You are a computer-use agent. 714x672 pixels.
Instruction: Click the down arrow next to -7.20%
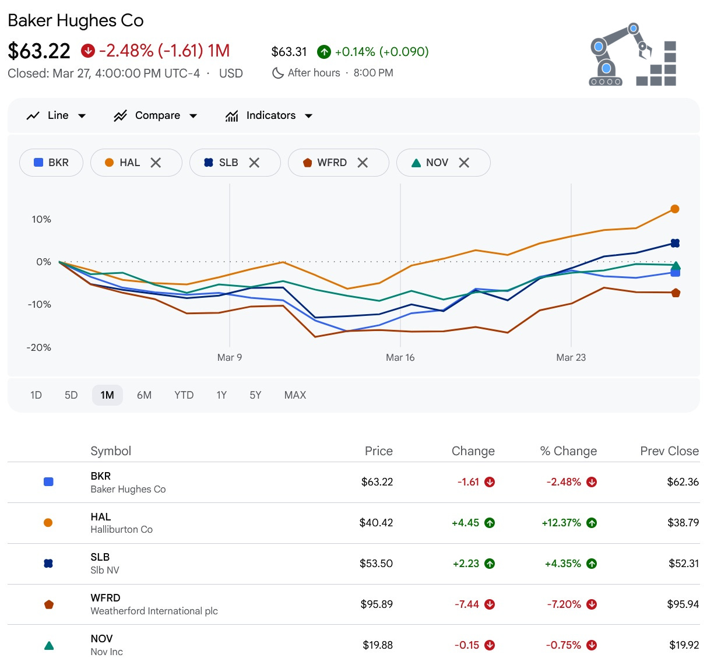pyautogui.click(x=592, y=604)
